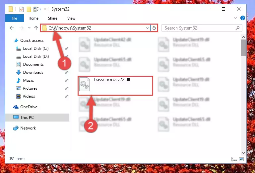Viewport: 255px width, 173px height.
Task: Open Music in sidebar
Action: [x=28, y=80]
